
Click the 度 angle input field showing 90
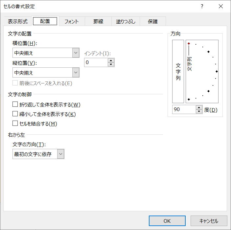pos(184,109)
